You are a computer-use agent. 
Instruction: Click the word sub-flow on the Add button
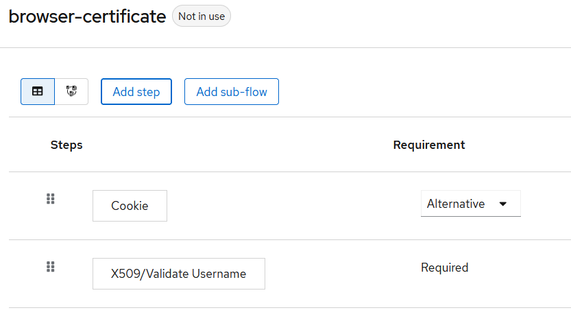click(244, 92)
